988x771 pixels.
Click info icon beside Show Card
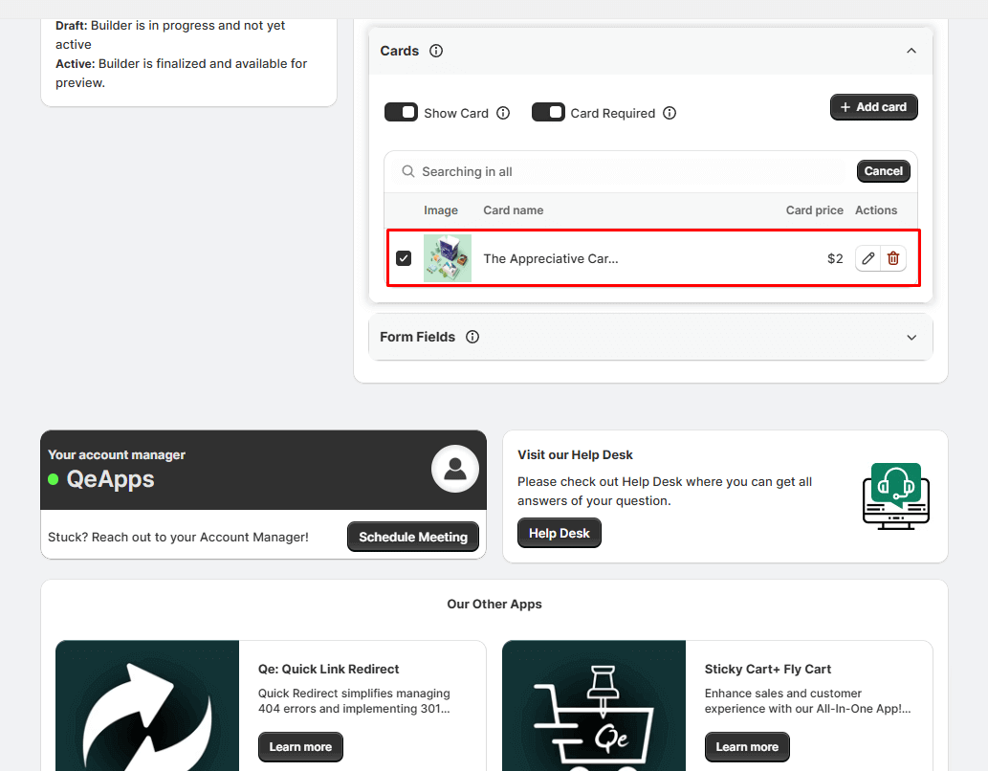(503, 113)
